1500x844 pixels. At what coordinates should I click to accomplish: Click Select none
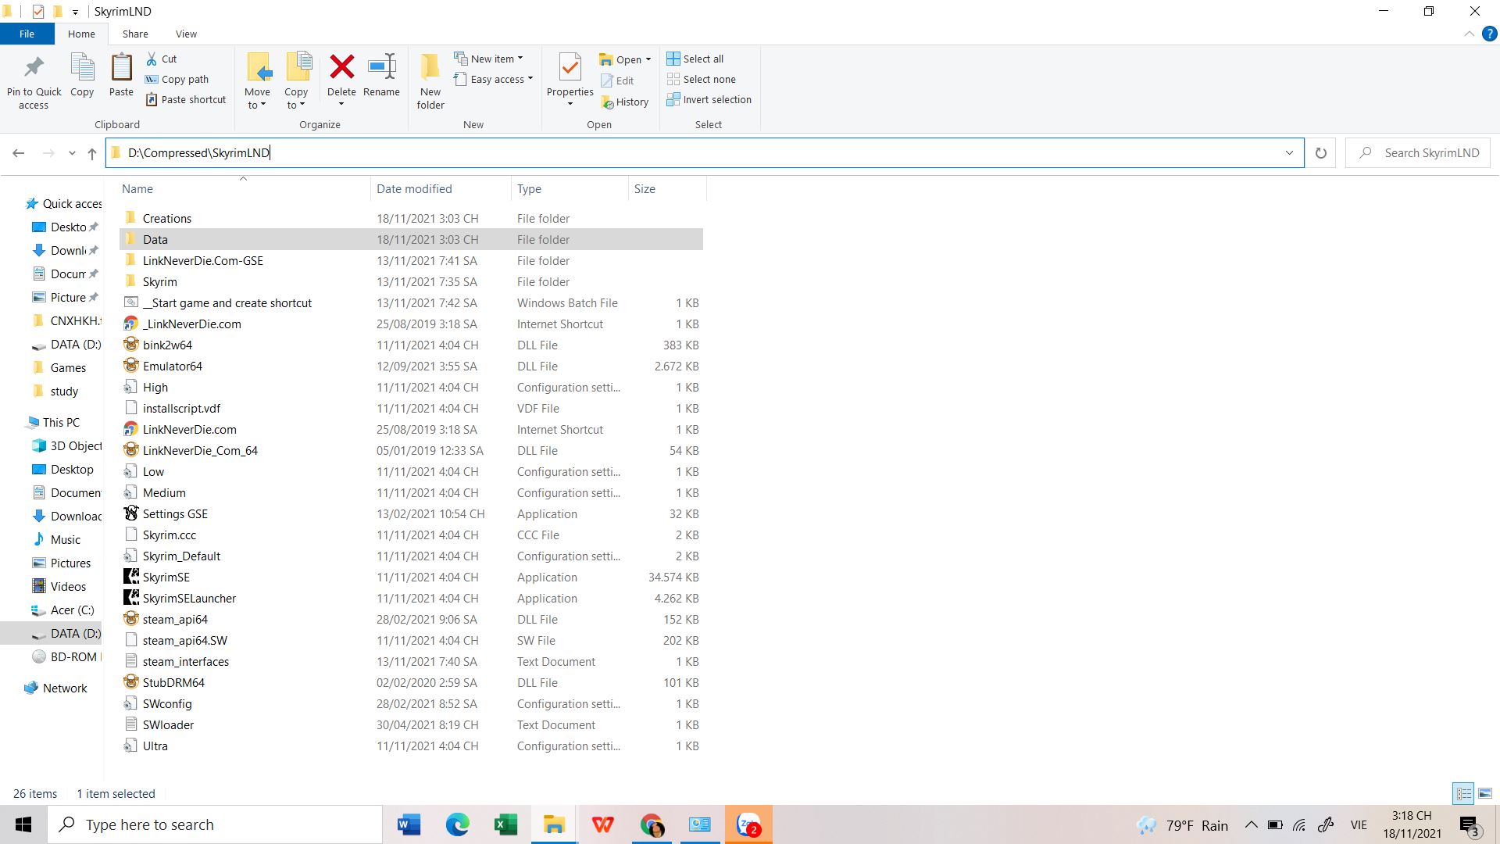701,79
